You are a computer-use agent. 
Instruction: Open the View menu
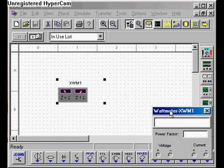click(49, 14)
